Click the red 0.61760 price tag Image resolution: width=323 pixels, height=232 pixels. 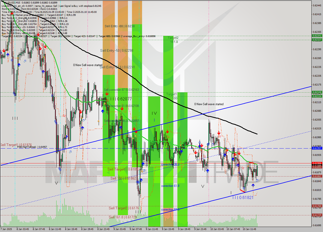click(317, 206)
